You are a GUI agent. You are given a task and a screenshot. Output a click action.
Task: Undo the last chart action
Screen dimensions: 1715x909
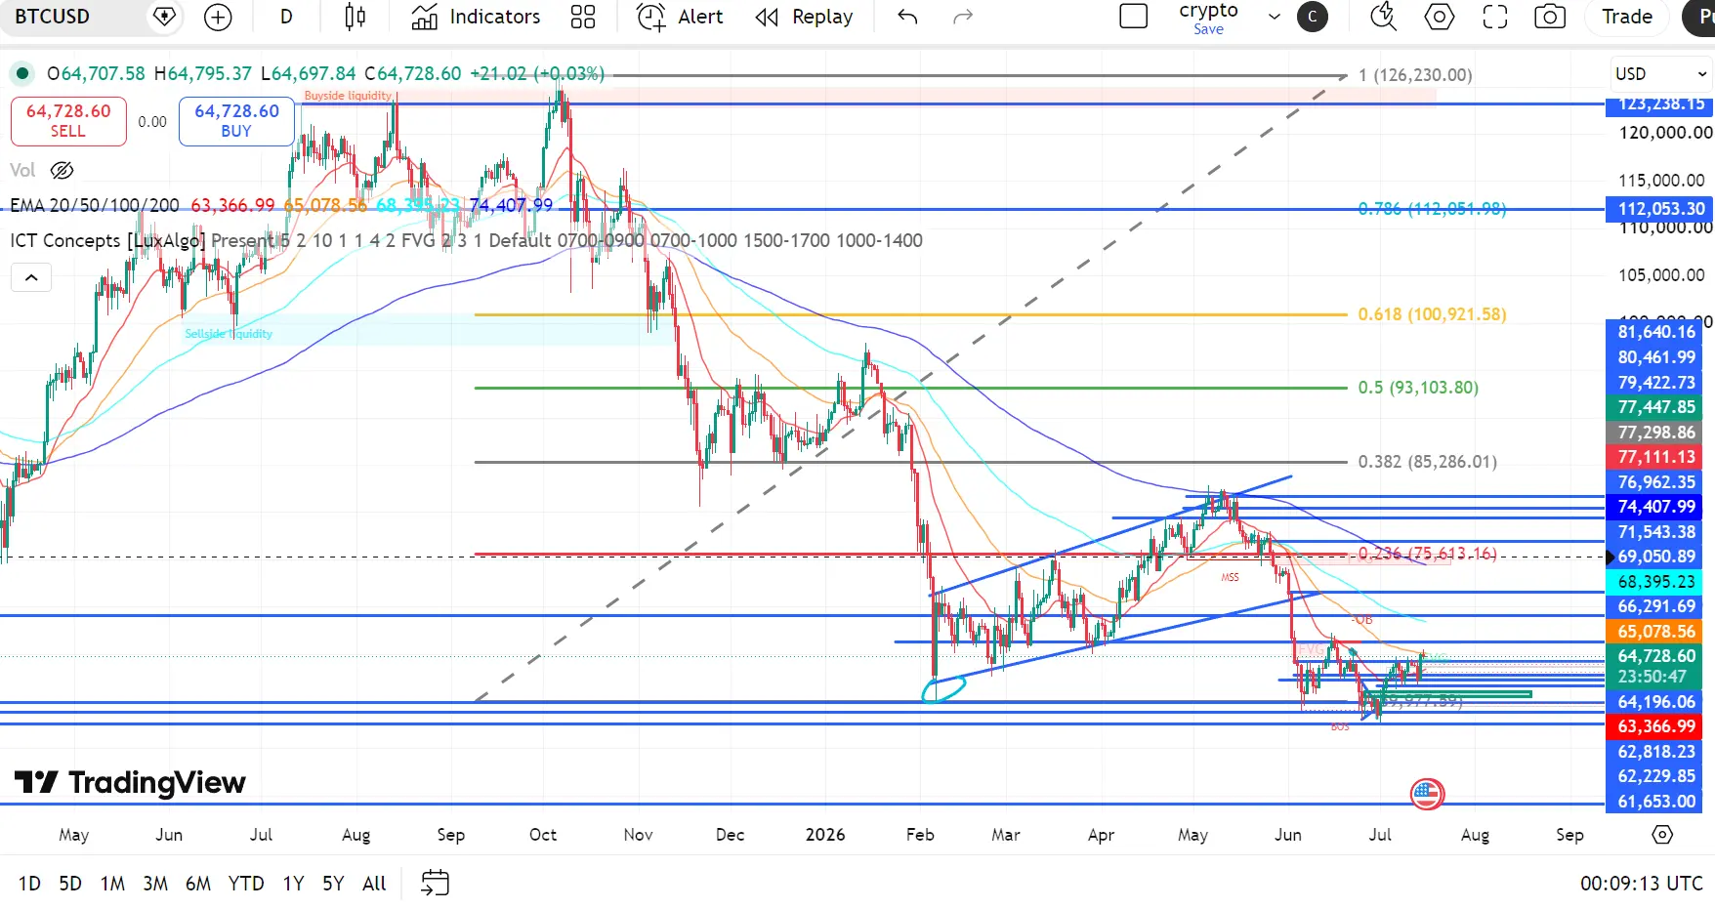pyautogui.click(x=907, y=17)
